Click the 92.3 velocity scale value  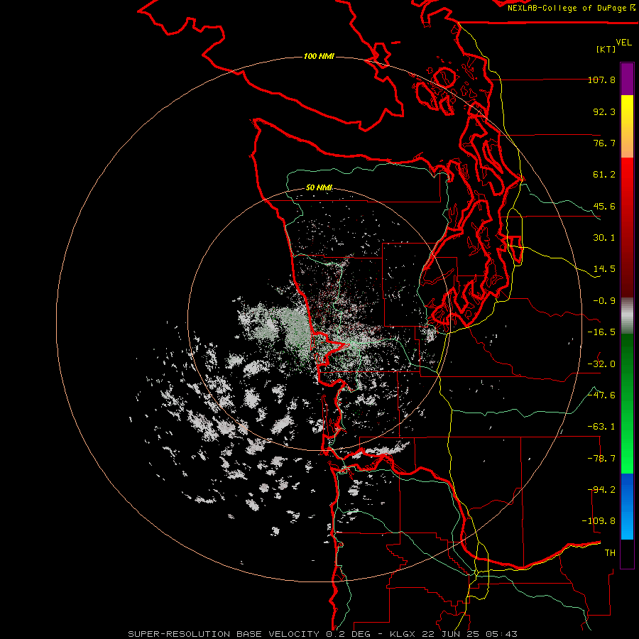[604, 111]
